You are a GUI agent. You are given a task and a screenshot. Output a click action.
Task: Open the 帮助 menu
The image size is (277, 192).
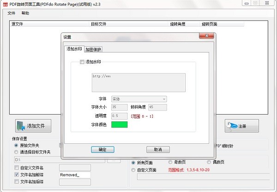pyautogui.click(x=25, y=13)
